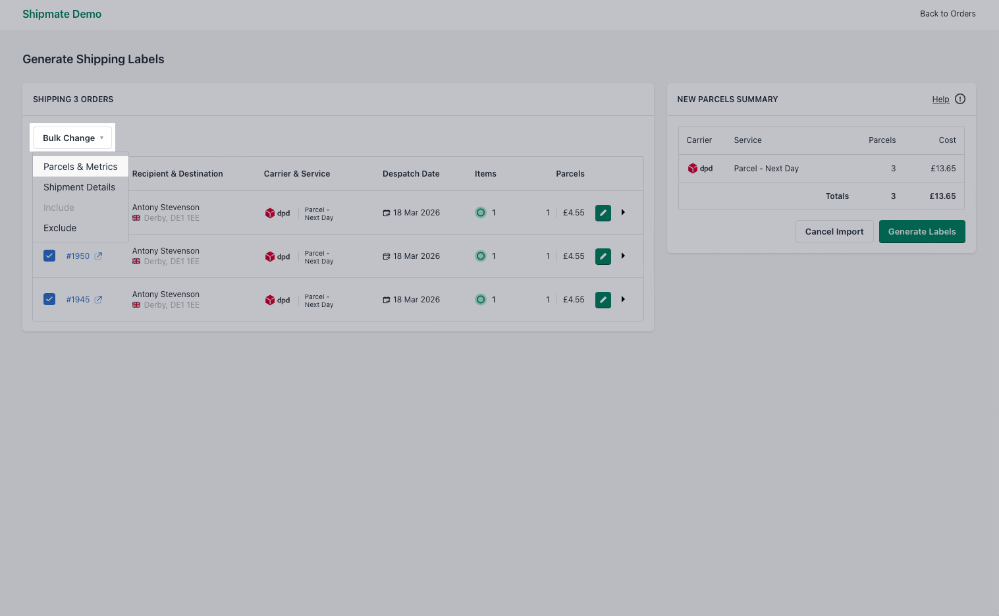Click the edit pencil on order #1945

click(x=603, y=299)
